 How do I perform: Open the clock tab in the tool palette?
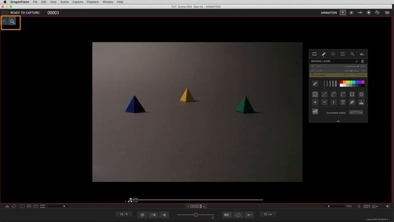click(333, 54)
